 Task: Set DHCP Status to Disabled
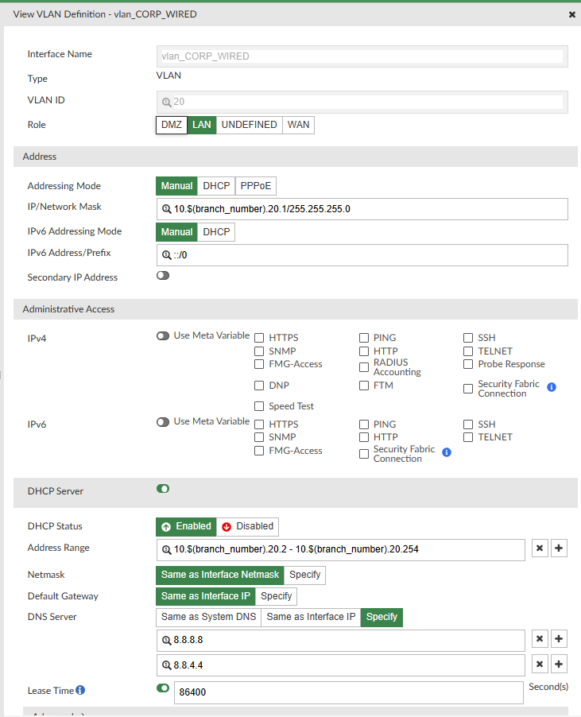pos(247,526)
